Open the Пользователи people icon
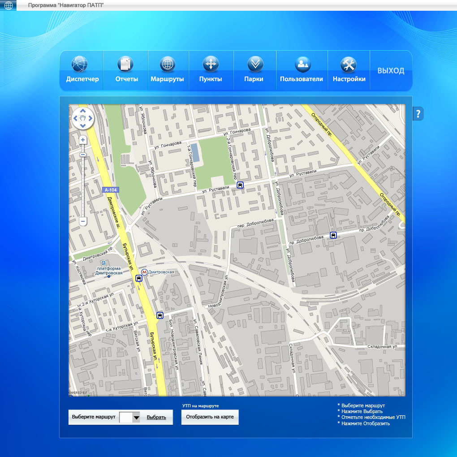This screenshot has width=457, height=457. 302,64
